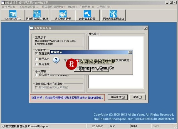Tick the 导入服务器IP安全策略 checkbox

click(x=36, y=75)
